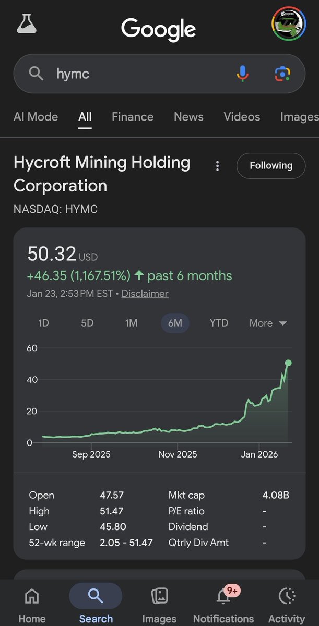The width and height of the screenshot is (319, 626).
Task: Tap the search field containing hymc
Action: click(159, 74)
